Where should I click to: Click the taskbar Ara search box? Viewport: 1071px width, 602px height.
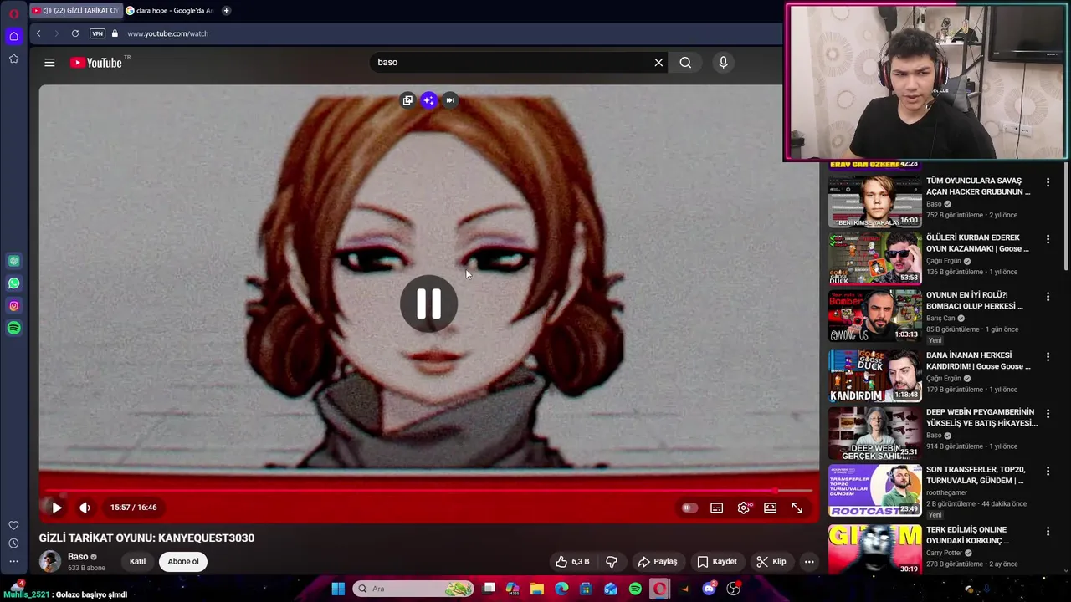pyautogui.click(x=414, y=589)
